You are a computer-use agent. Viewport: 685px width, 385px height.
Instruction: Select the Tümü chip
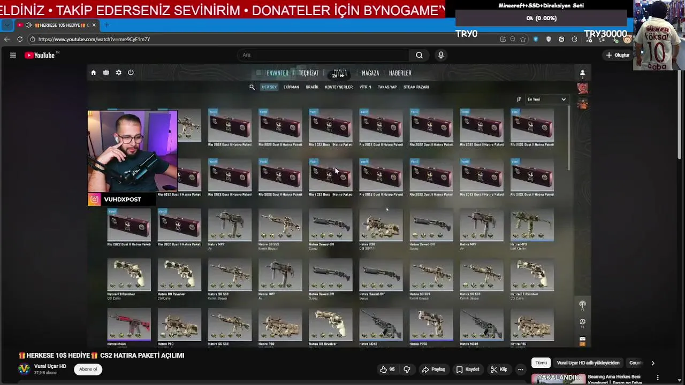pos(541,363)
